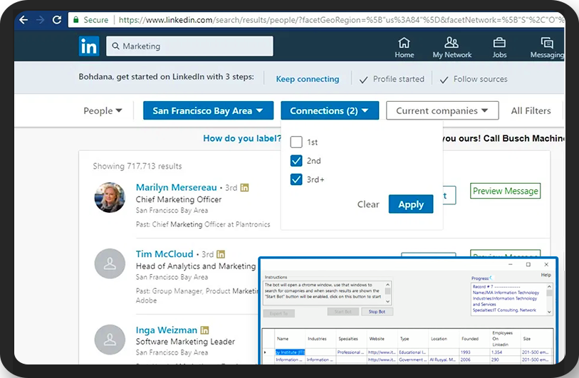This screenshot has height=378, width=579.
Task: Click the 'Al Rusyal, M...' location cell
Action: click(442, 359)
